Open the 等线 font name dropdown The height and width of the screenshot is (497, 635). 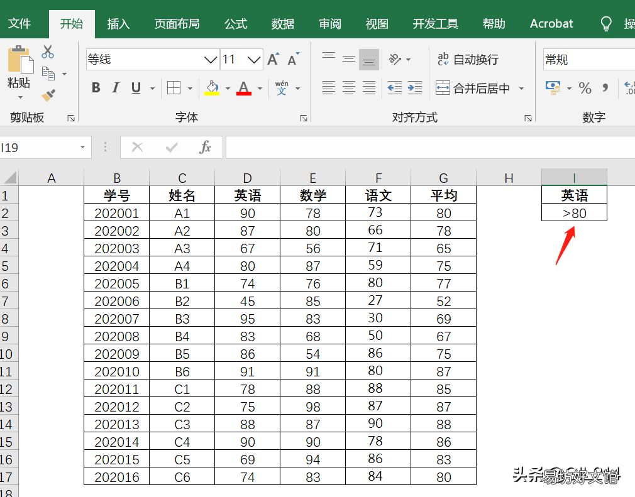click(x=211, y=60)
